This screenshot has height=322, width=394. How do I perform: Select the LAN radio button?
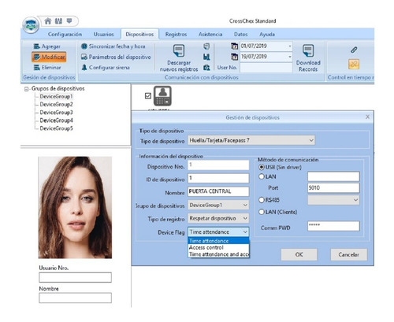point(262,176)
